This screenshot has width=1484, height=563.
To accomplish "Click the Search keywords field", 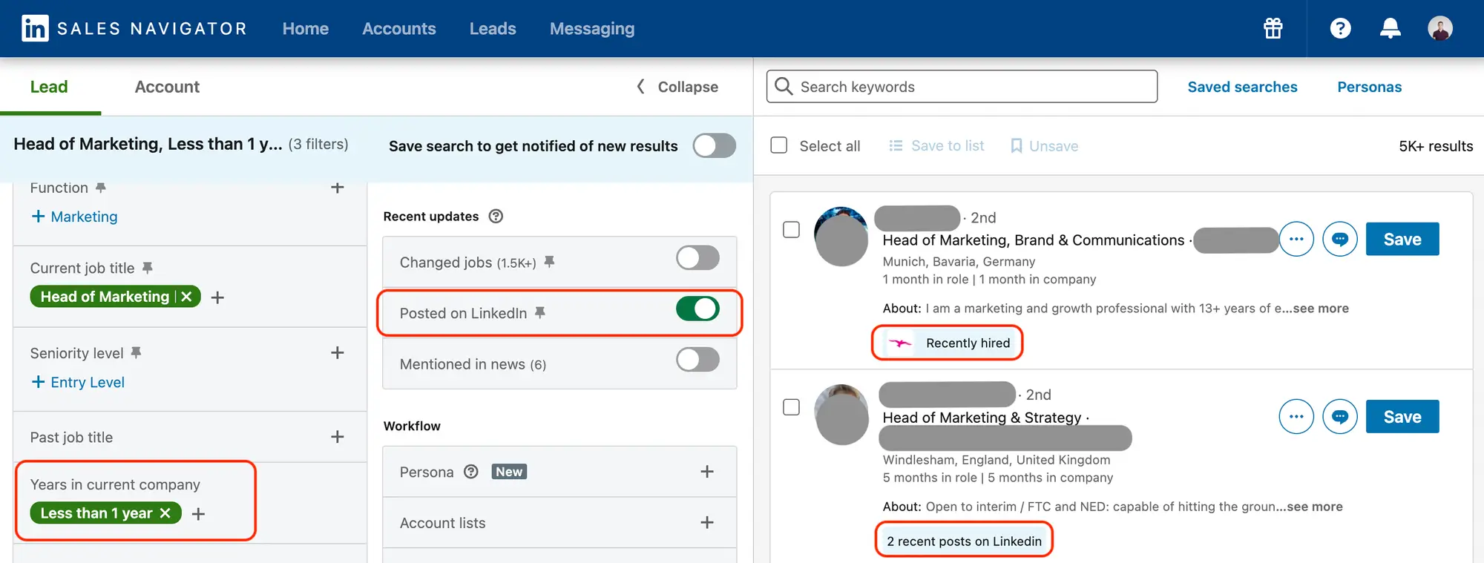I will [x=962, y=87].
